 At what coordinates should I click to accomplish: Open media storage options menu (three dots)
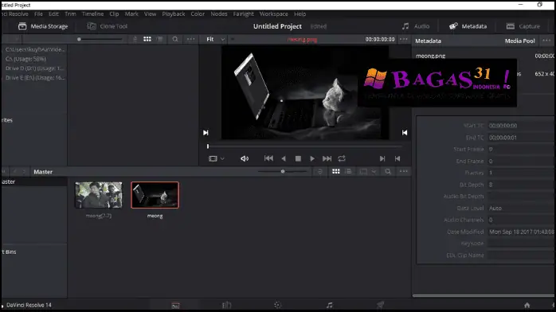[x=190, y=39]
